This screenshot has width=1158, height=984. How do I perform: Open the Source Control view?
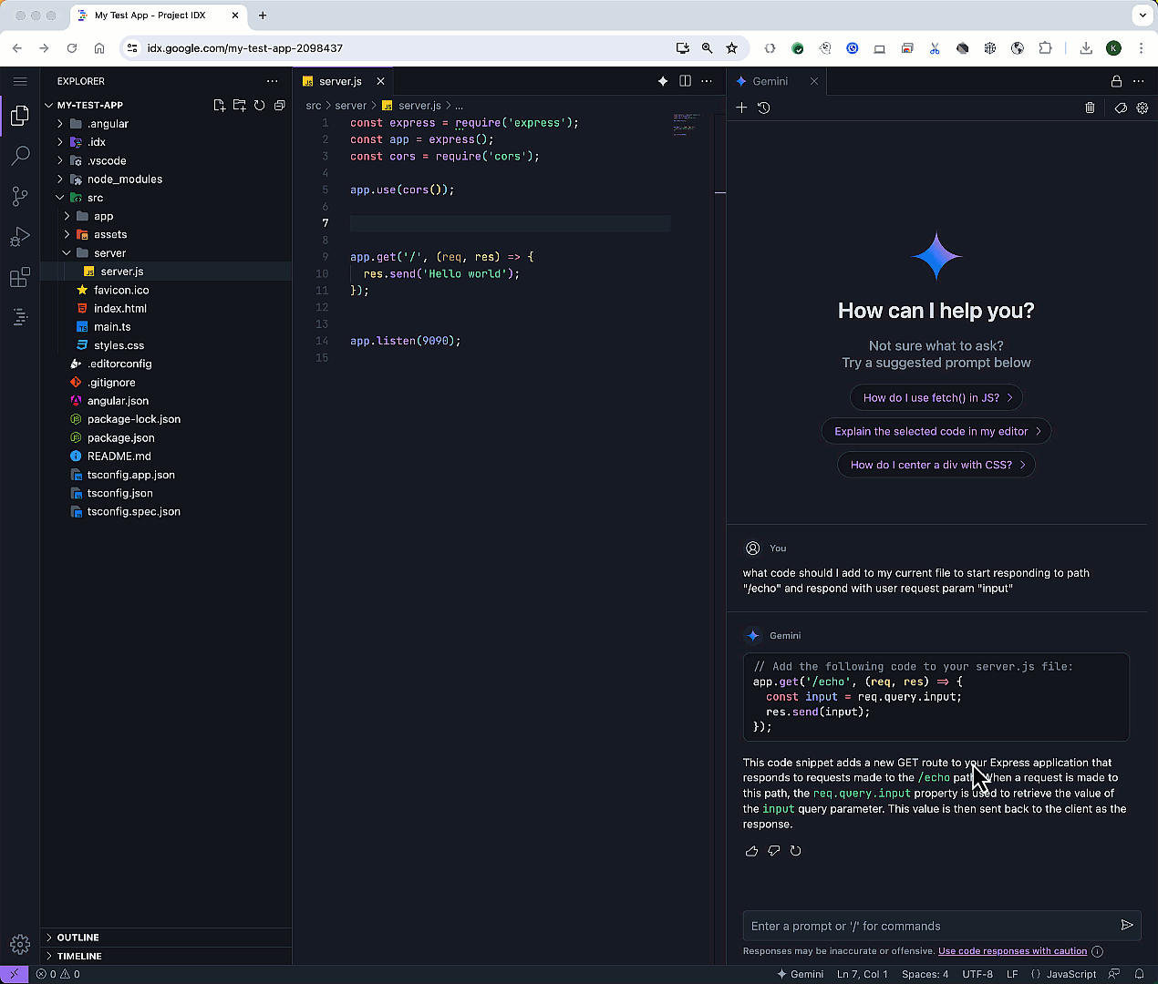[20, 196]
